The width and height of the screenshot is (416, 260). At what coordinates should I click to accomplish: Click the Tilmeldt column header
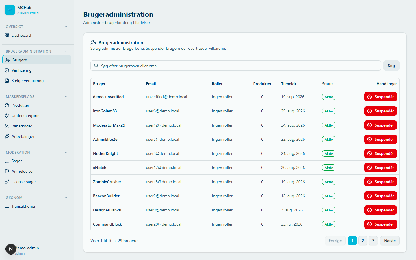[x=289, y=84]
